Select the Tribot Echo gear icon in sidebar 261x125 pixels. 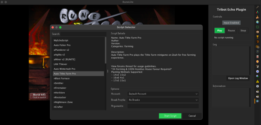pos(258,101)
